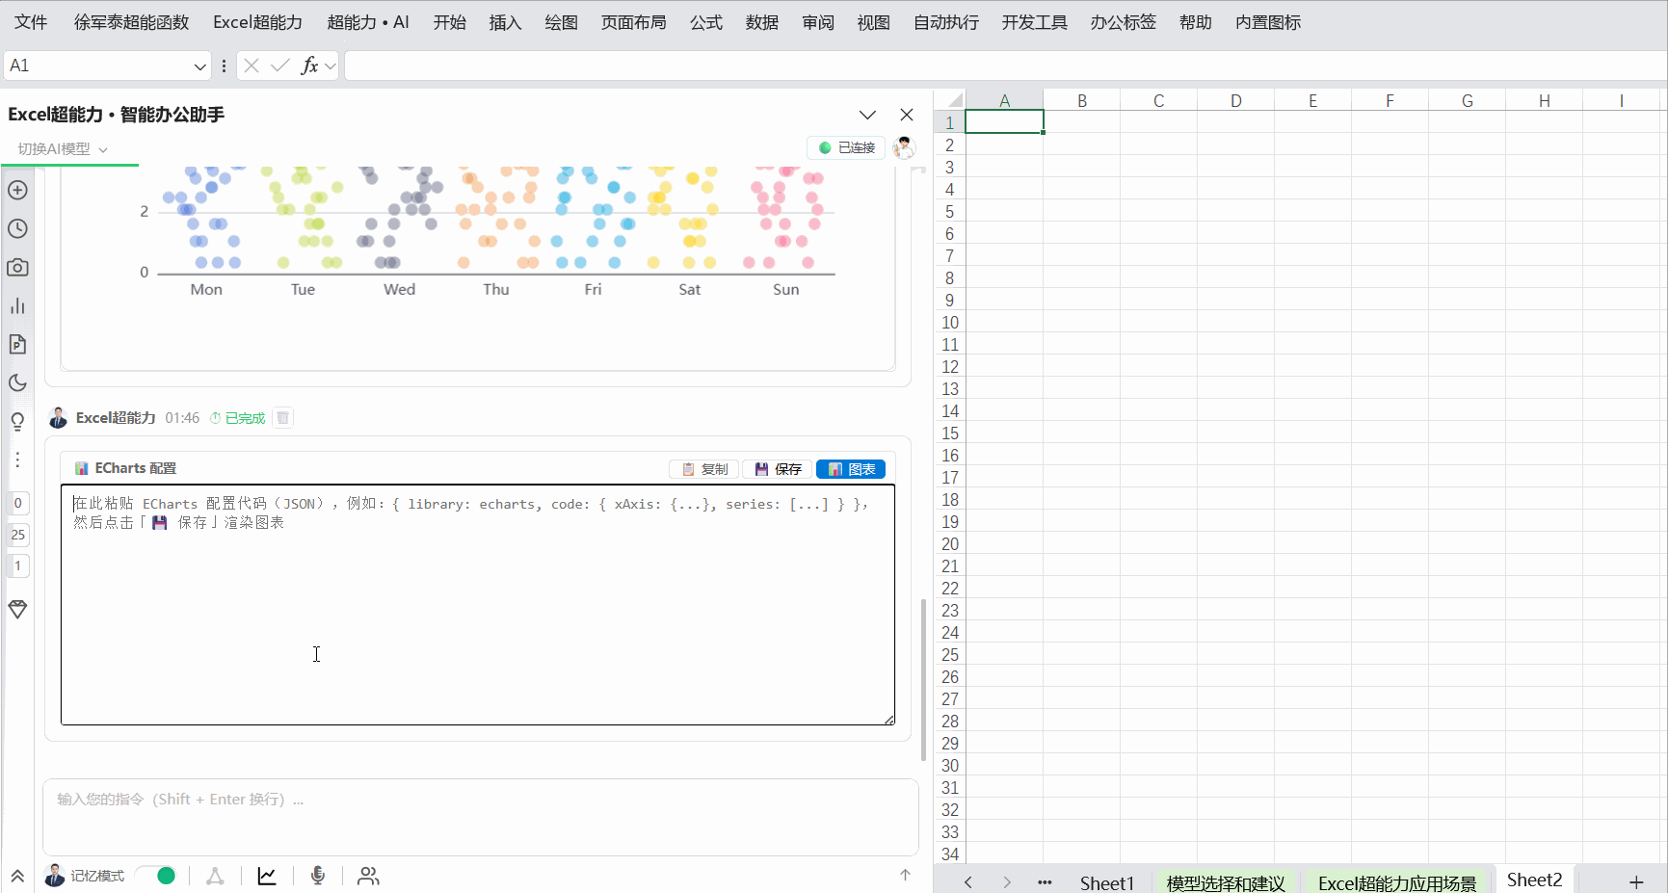This screenshot has height=893, width=1668.
Task: Open the Excel超能力 ribbon tab
Action: [257, 22]
